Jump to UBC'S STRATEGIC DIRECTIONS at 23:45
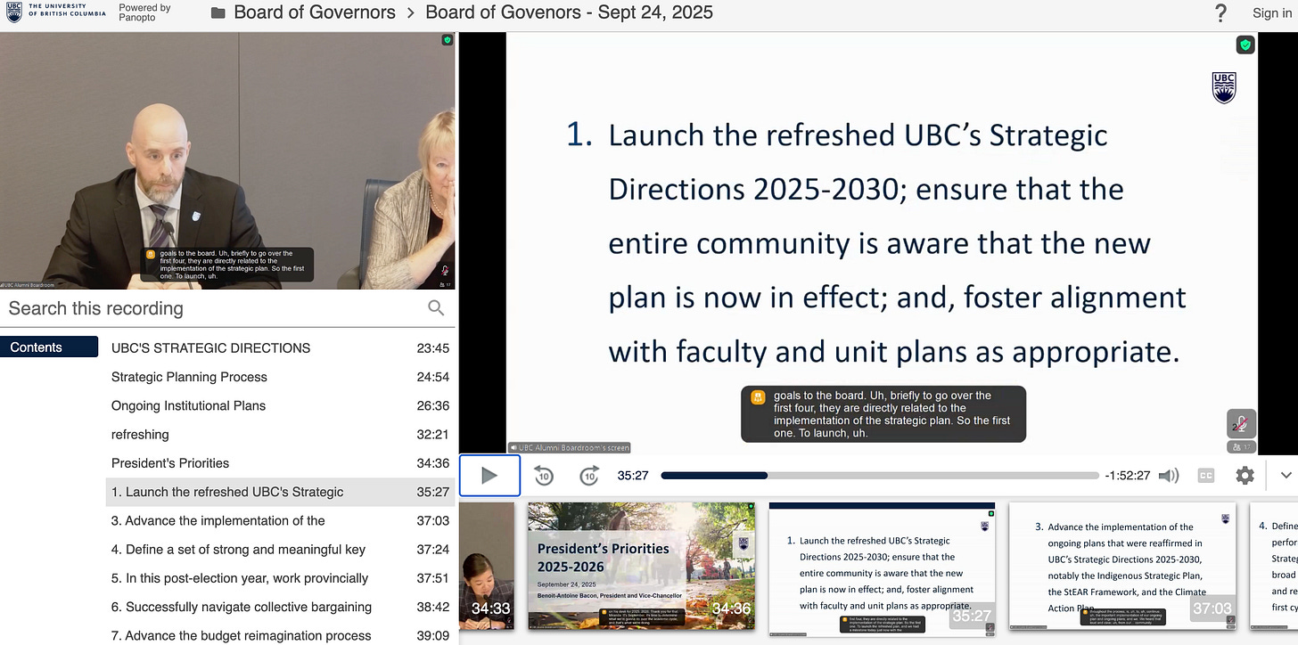 pyautogui.click(x=280, y=348)
